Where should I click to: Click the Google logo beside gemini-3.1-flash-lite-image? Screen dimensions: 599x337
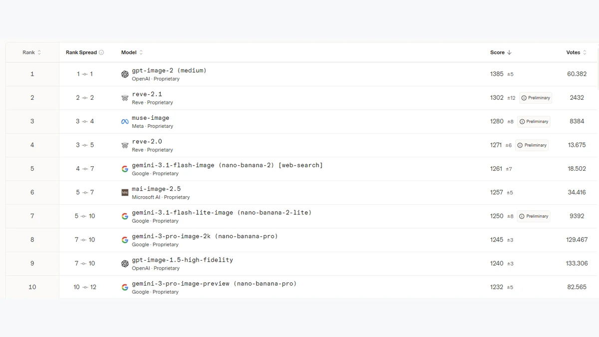[125, 216]
